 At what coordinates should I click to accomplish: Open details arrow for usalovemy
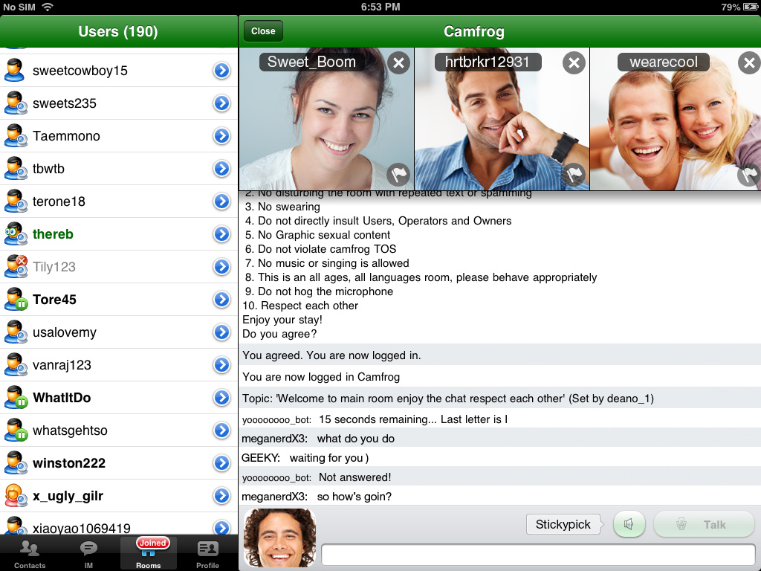coord(221,332)
